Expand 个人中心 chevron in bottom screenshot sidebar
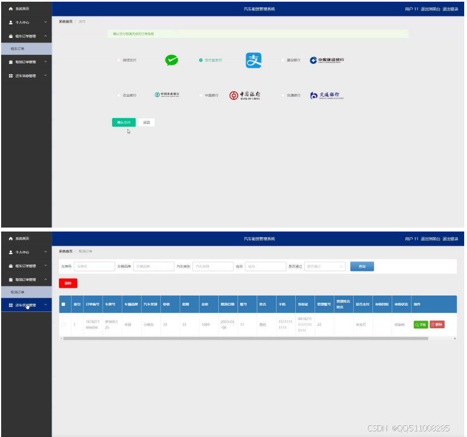The height and width of the screenshot is (437, 467). pyautogui.click(x=45, y=252)
